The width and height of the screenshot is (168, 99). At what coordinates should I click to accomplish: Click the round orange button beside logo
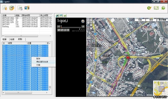pyautogui.click(x=83, y=21)
